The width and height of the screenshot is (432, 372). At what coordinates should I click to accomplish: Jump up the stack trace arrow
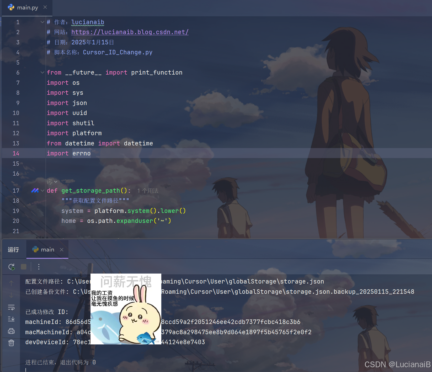click(11, 283)
